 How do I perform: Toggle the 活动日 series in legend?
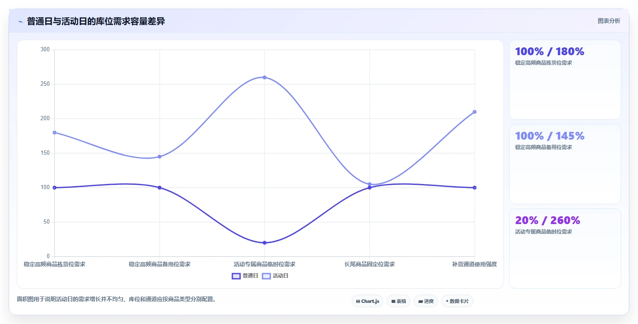[x=275, y=276]
